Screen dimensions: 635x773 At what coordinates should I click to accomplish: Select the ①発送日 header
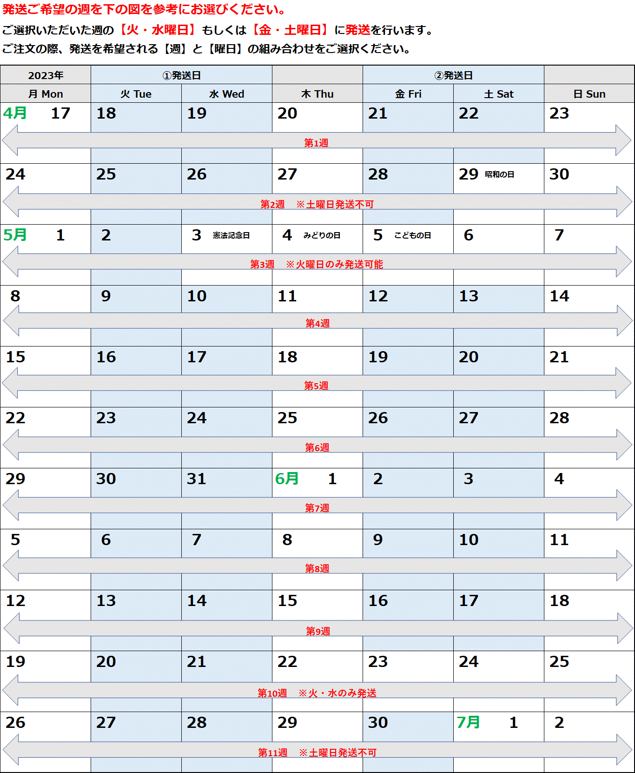(x=181, y=75)
